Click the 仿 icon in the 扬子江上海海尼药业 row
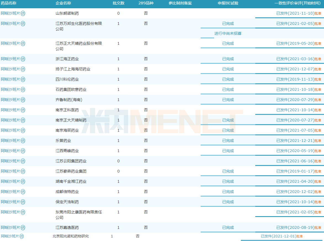The image size is (324, 241). [23, 69]
